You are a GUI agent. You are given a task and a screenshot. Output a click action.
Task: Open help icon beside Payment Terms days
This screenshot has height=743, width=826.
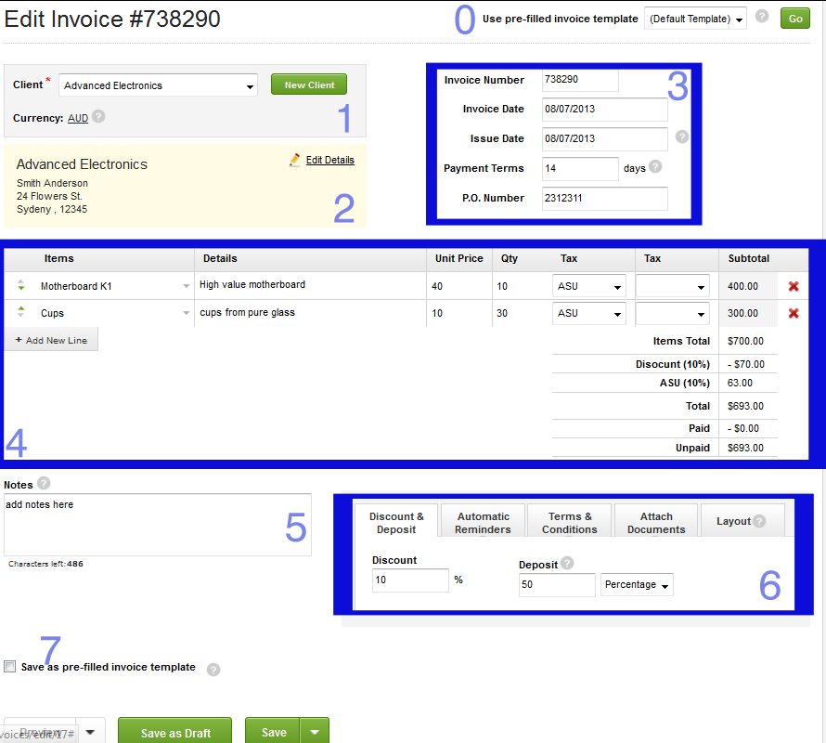point(655,167)
